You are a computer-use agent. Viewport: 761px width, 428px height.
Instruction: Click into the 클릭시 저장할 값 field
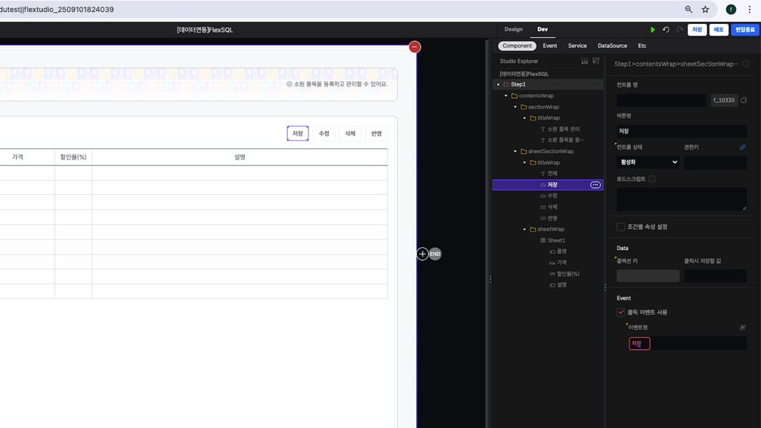716,276
